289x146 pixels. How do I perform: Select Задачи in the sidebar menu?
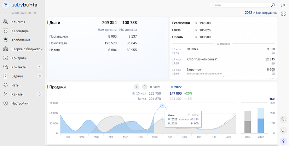click(x=17, y=76)
